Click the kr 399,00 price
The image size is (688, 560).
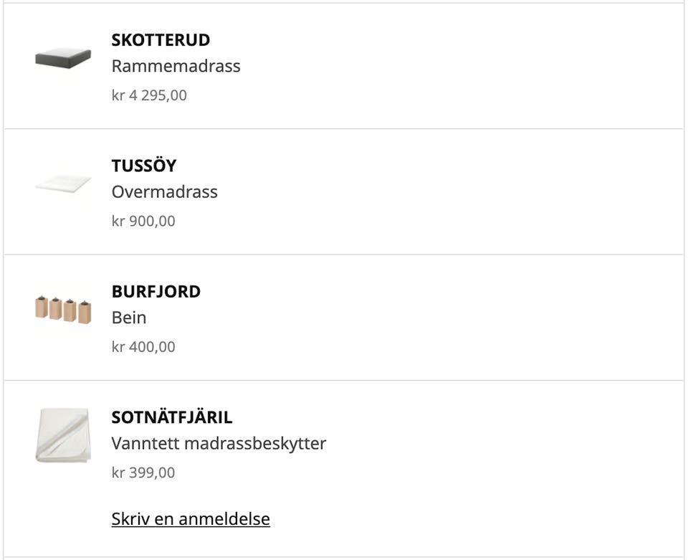143,473
